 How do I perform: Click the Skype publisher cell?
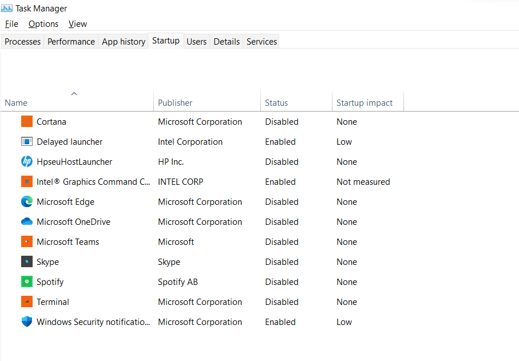[x=169, y=262]
